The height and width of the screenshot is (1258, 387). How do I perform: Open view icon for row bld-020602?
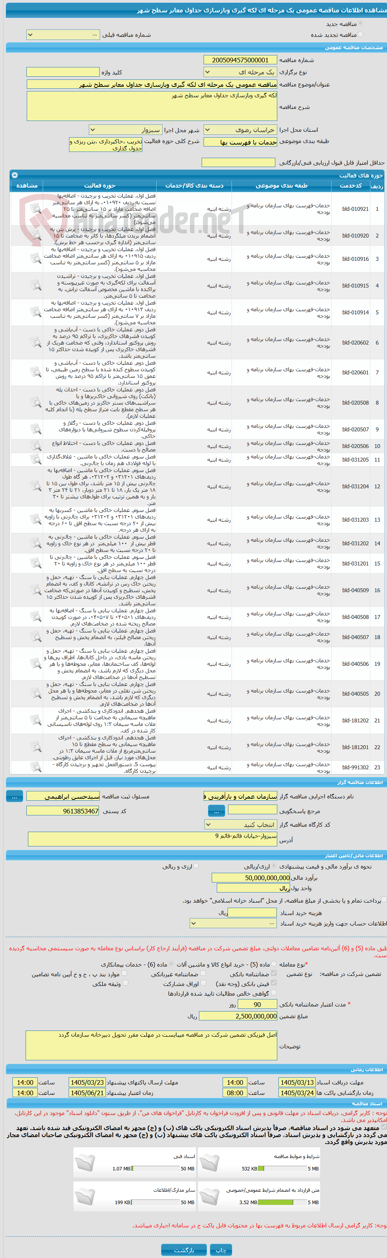pos(36,342)
